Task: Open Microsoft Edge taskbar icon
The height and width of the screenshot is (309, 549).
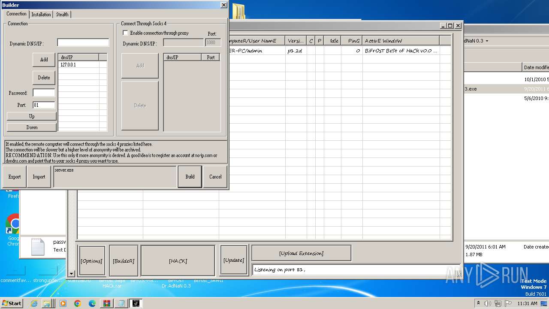Action: pos(92,303)
